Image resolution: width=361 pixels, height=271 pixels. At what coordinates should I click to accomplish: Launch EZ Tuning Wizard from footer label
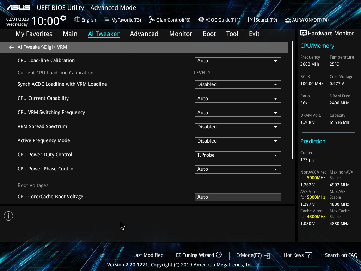[195, 255]
